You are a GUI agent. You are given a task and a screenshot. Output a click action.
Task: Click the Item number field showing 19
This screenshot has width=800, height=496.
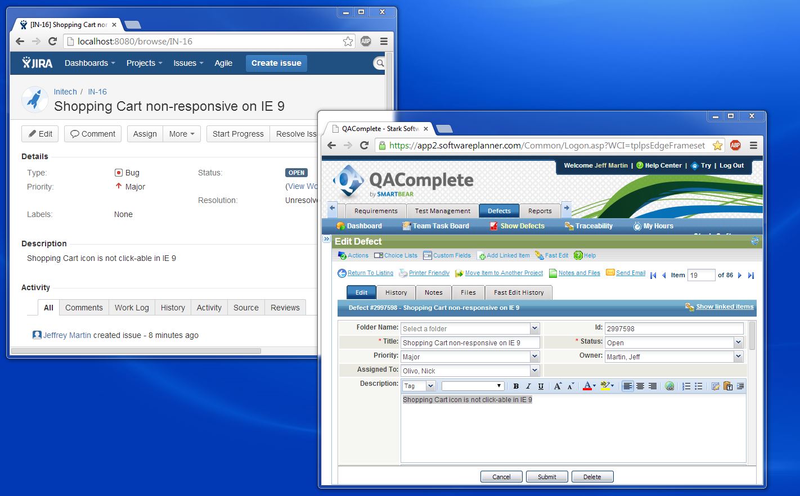[701, 276]
